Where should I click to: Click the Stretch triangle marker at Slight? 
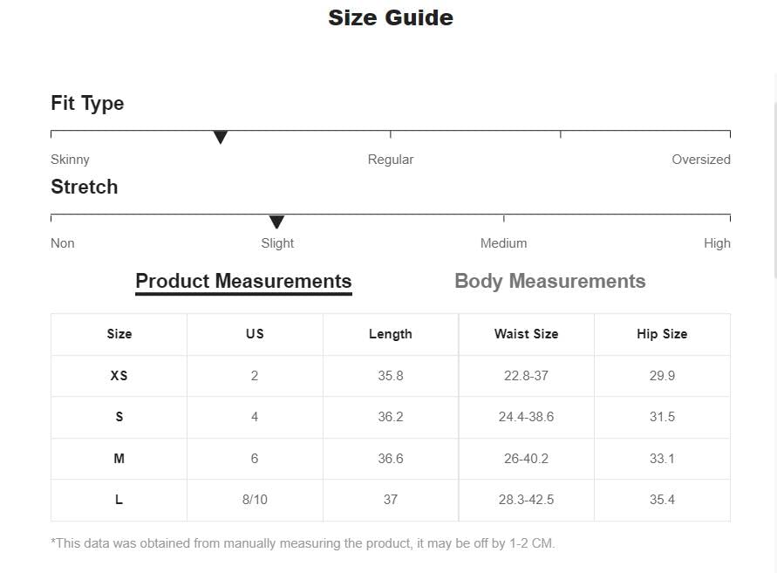click(x=276, y=222)
